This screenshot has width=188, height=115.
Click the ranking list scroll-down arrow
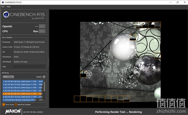[44, 101]
